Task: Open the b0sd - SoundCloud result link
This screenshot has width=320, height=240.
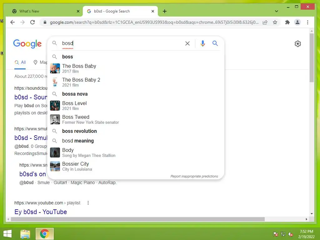Action: tap(31, 97)
